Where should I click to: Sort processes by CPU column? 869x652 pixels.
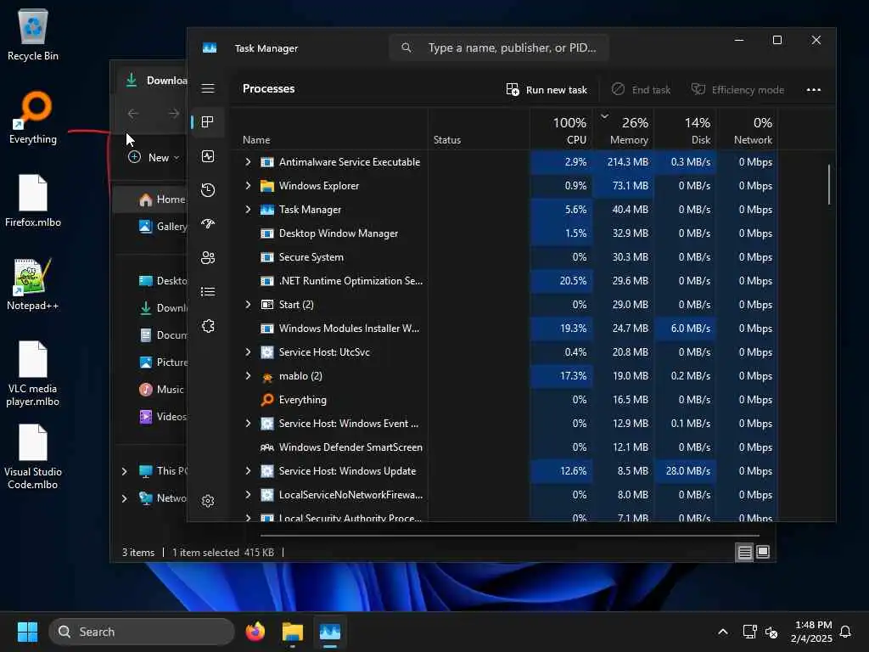tap(562, 130)
